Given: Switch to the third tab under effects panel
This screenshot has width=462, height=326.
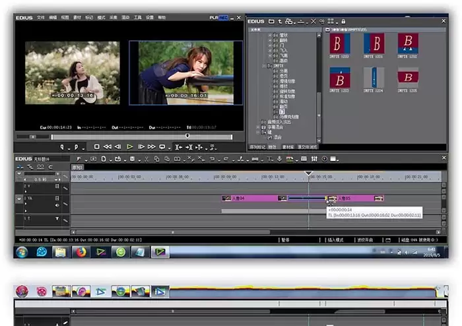Looking at the screenshot, I should 288,147.
